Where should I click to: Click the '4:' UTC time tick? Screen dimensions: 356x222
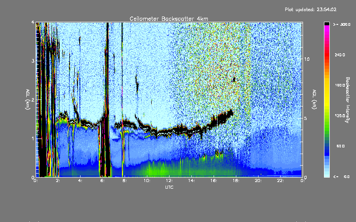coord(80,181)
